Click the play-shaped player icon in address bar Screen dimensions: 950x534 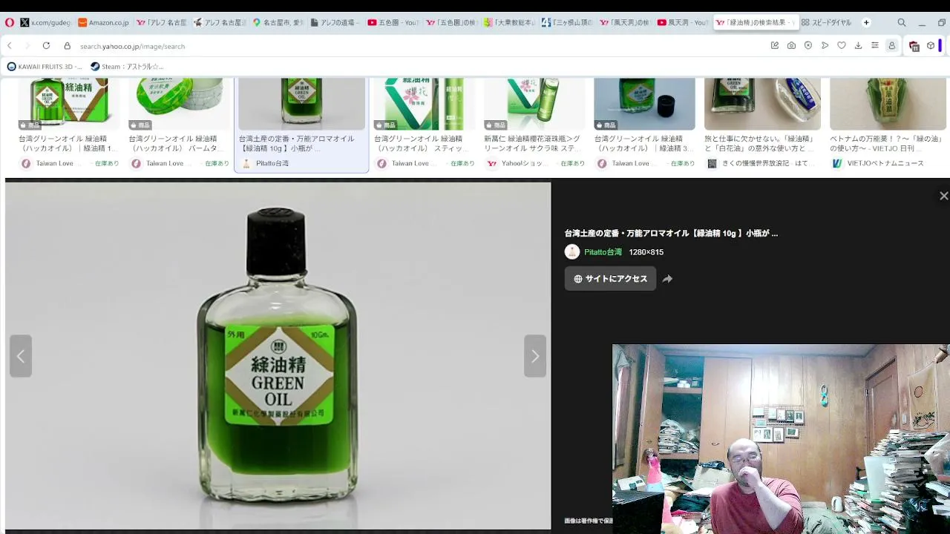(x=825, y=46)
